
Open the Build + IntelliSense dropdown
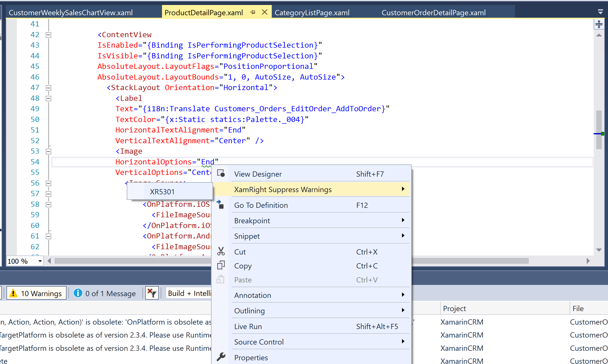pos(189,293)
